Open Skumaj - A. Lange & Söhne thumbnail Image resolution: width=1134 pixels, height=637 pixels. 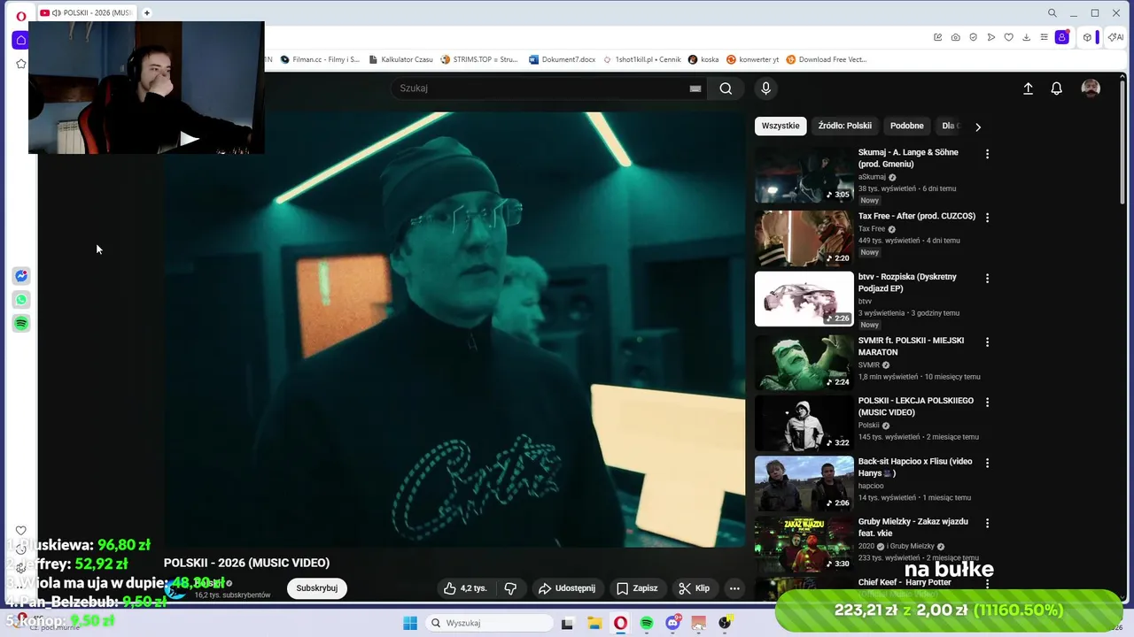(x=804, y=175)
